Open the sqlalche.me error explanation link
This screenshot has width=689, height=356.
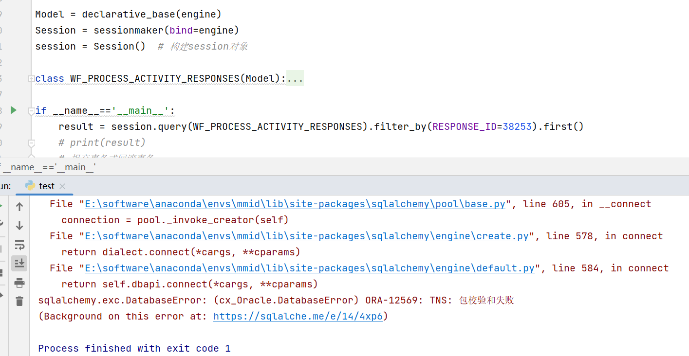click(297, 316)
